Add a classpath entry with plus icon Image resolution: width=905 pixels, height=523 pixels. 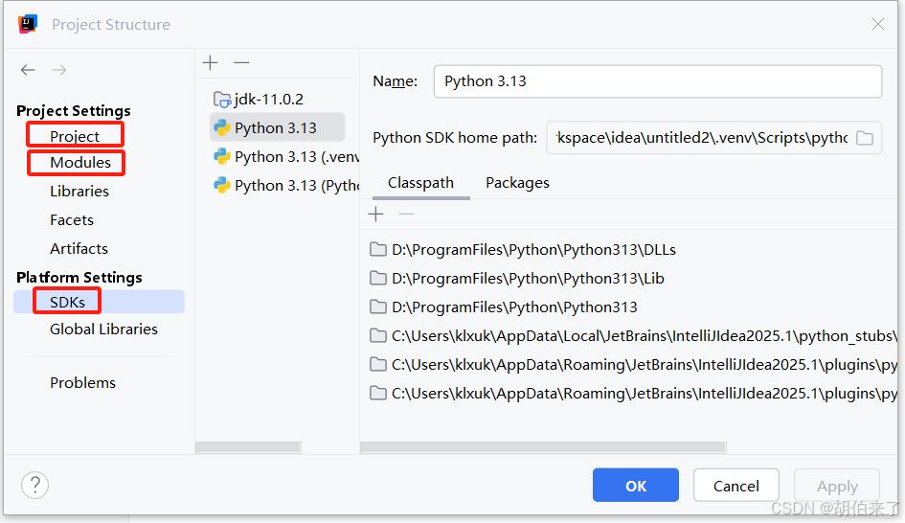[x=375, y=215]
